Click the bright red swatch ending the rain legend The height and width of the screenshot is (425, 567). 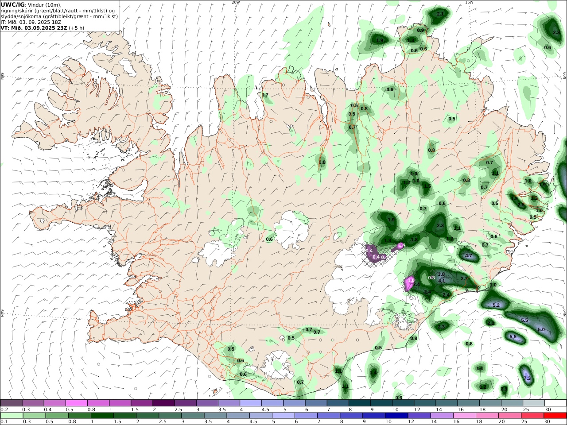click(x=555, y=416)
